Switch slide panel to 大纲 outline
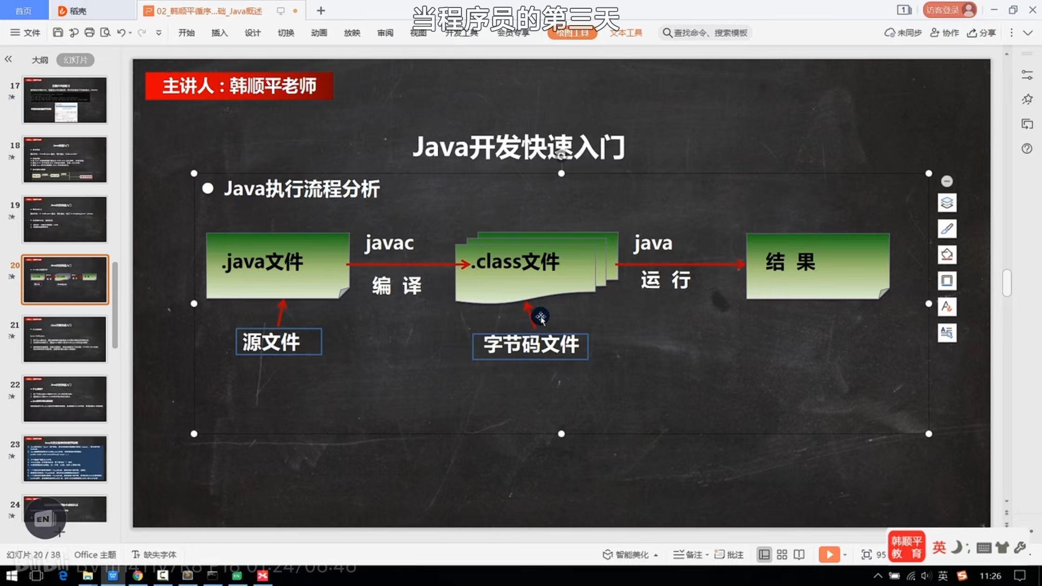Image resolution: width=1042 pixels, height=586 pixels. 40,60
